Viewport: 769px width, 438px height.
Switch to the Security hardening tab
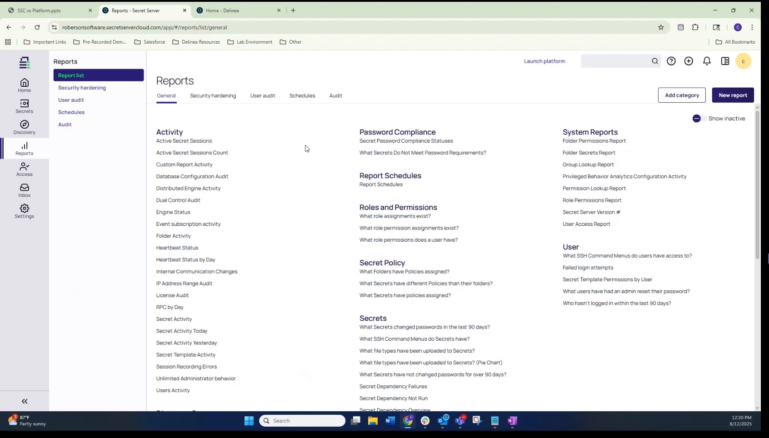(x=213, y=96)
